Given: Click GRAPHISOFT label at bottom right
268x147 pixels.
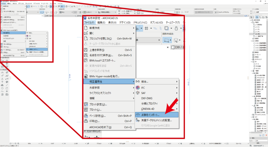Looking at the screenshot, I should [258, 146].
